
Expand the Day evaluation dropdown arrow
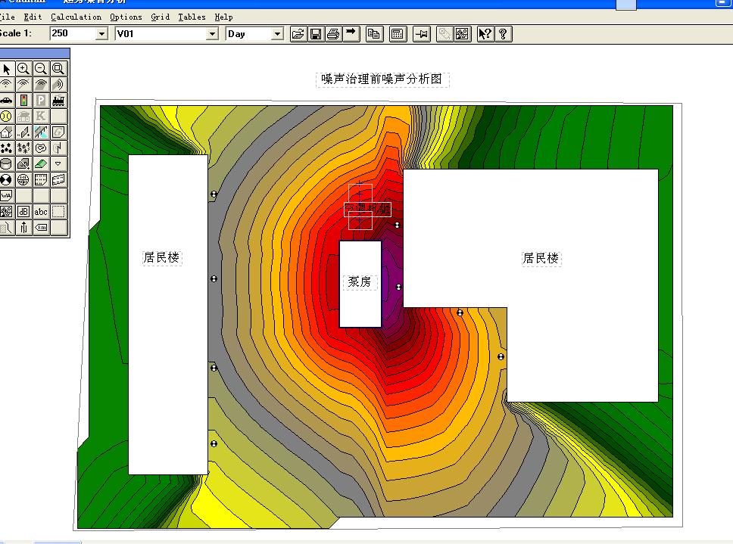[278, 33]
